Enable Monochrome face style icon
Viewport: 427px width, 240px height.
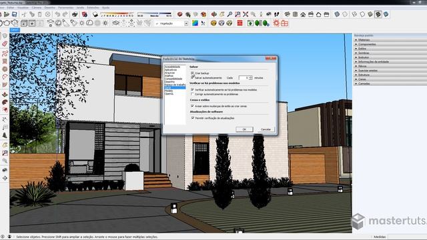pos(386,14)
